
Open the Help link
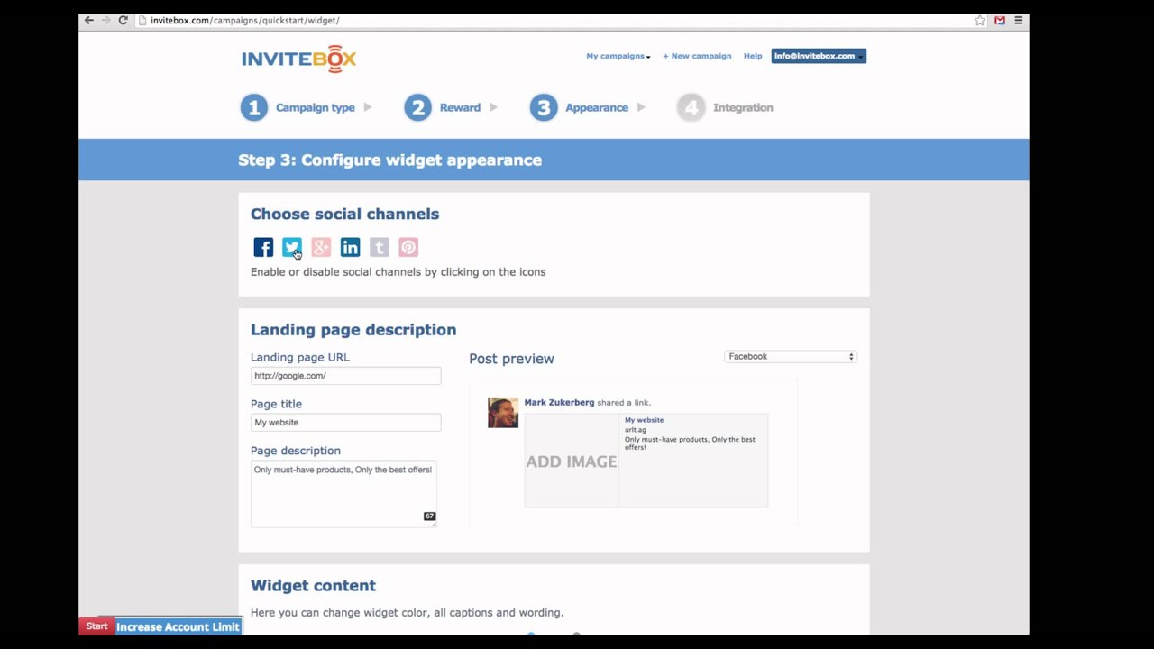tap(753, 56)
